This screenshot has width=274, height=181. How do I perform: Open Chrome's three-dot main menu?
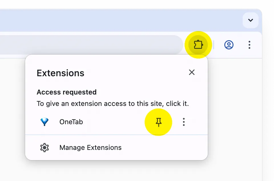click(x=249, y=45)
